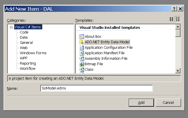The width and height of the screenshot is (188, 118).
Task: Select the Web category
Action: pos(24,48)
